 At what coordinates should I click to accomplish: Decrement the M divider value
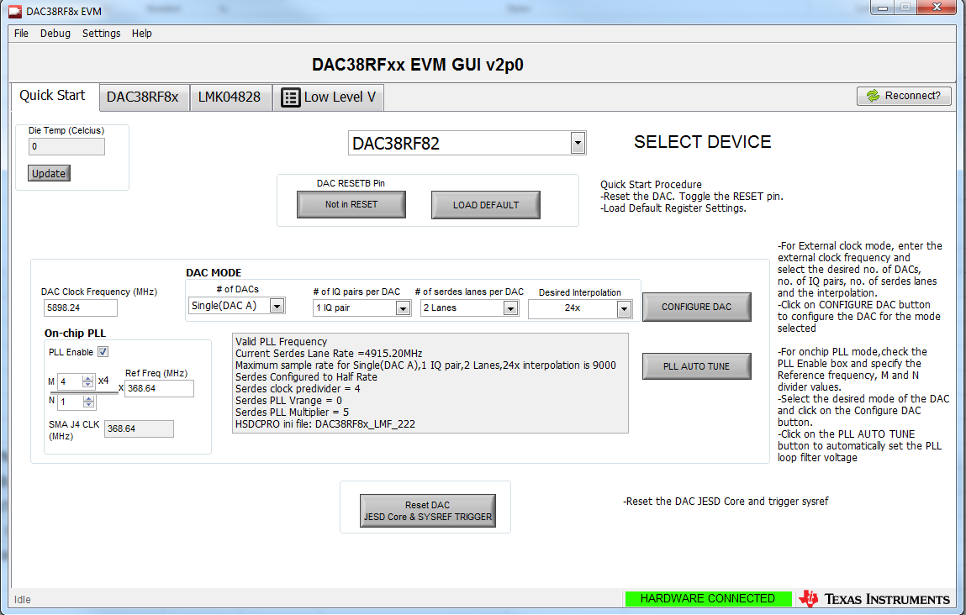point(88,386)
